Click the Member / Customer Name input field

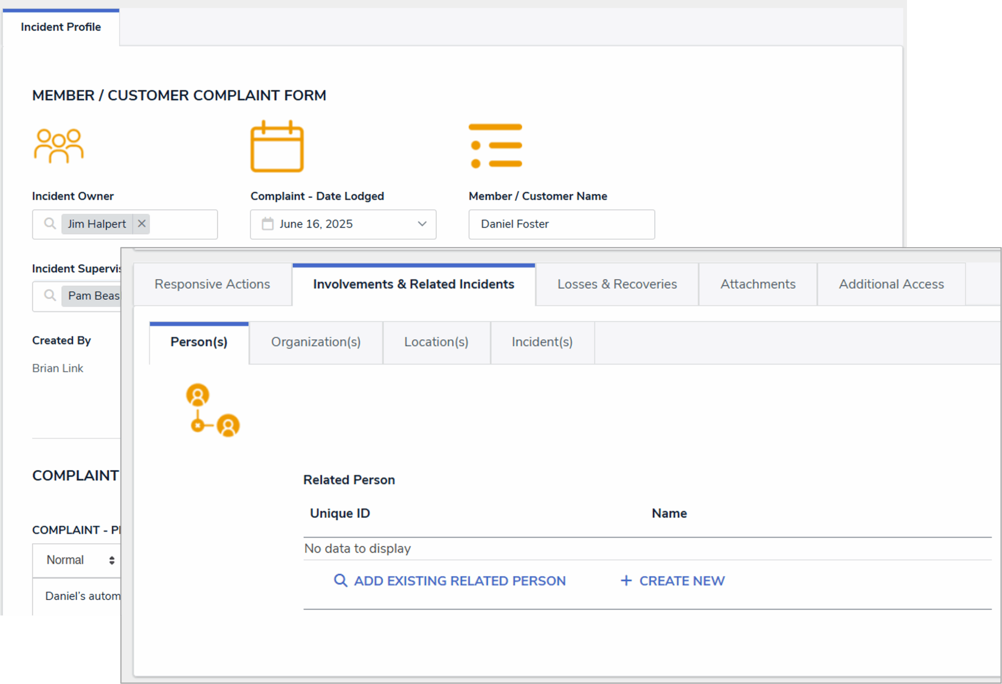coord(561,224)
